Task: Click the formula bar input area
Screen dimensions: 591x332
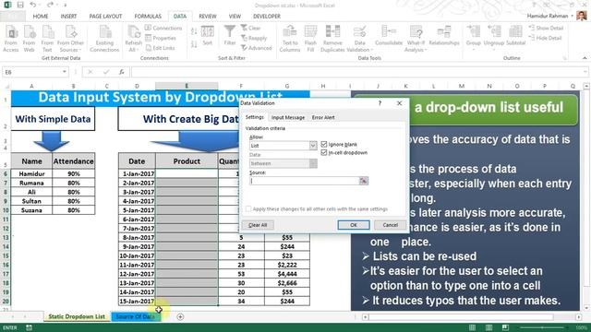Action: point(358,72)
